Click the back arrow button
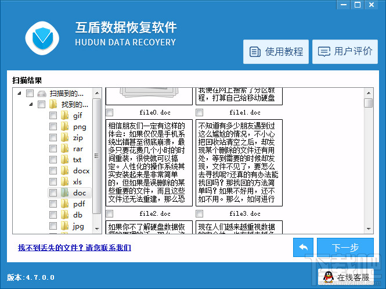The width and height of the screenshot is (386, 289). click(303, 247)
